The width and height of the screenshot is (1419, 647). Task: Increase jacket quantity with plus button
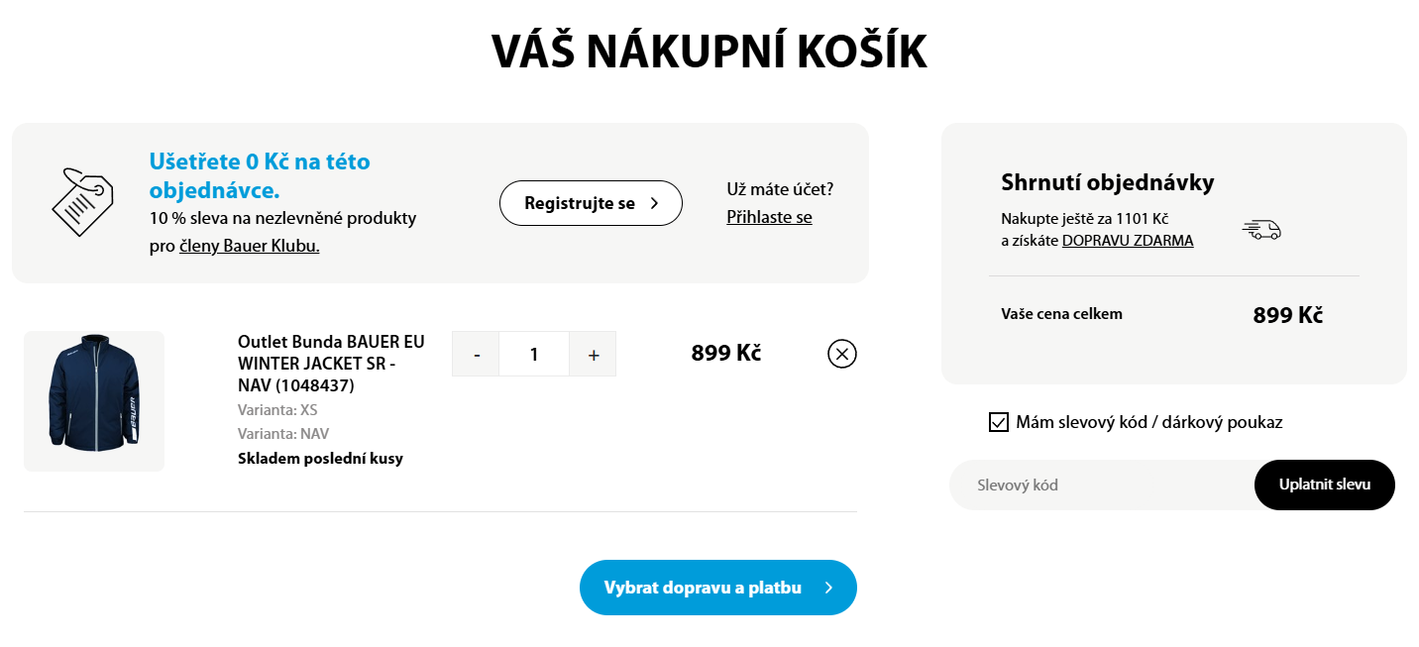coord(592,353)
